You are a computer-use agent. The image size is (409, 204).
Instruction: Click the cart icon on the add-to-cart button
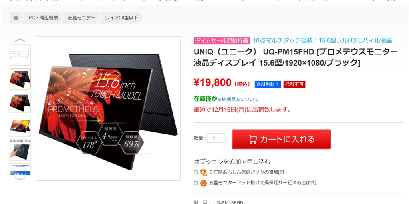[253, 139]
